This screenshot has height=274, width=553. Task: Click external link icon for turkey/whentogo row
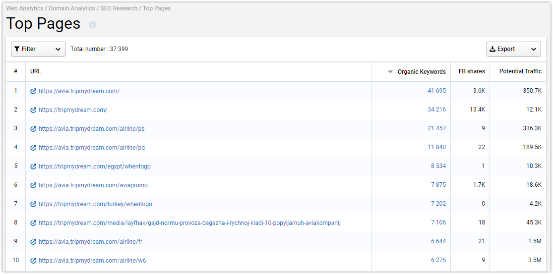click(x=34, y=204)
